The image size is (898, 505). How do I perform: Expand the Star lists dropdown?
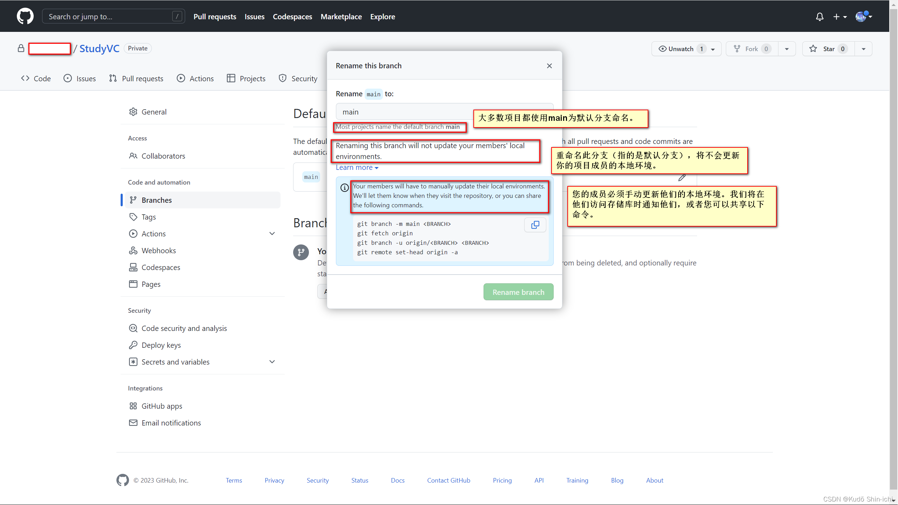pos(864,49)
